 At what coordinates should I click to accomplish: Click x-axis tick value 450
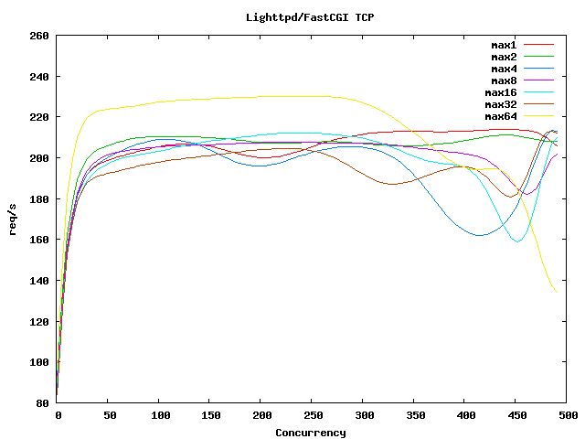click(x=517, y=415)
